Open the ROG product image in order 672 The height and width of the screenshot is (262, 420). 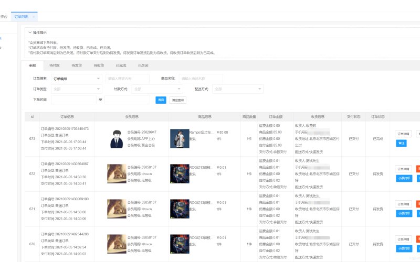click(180, 174)
